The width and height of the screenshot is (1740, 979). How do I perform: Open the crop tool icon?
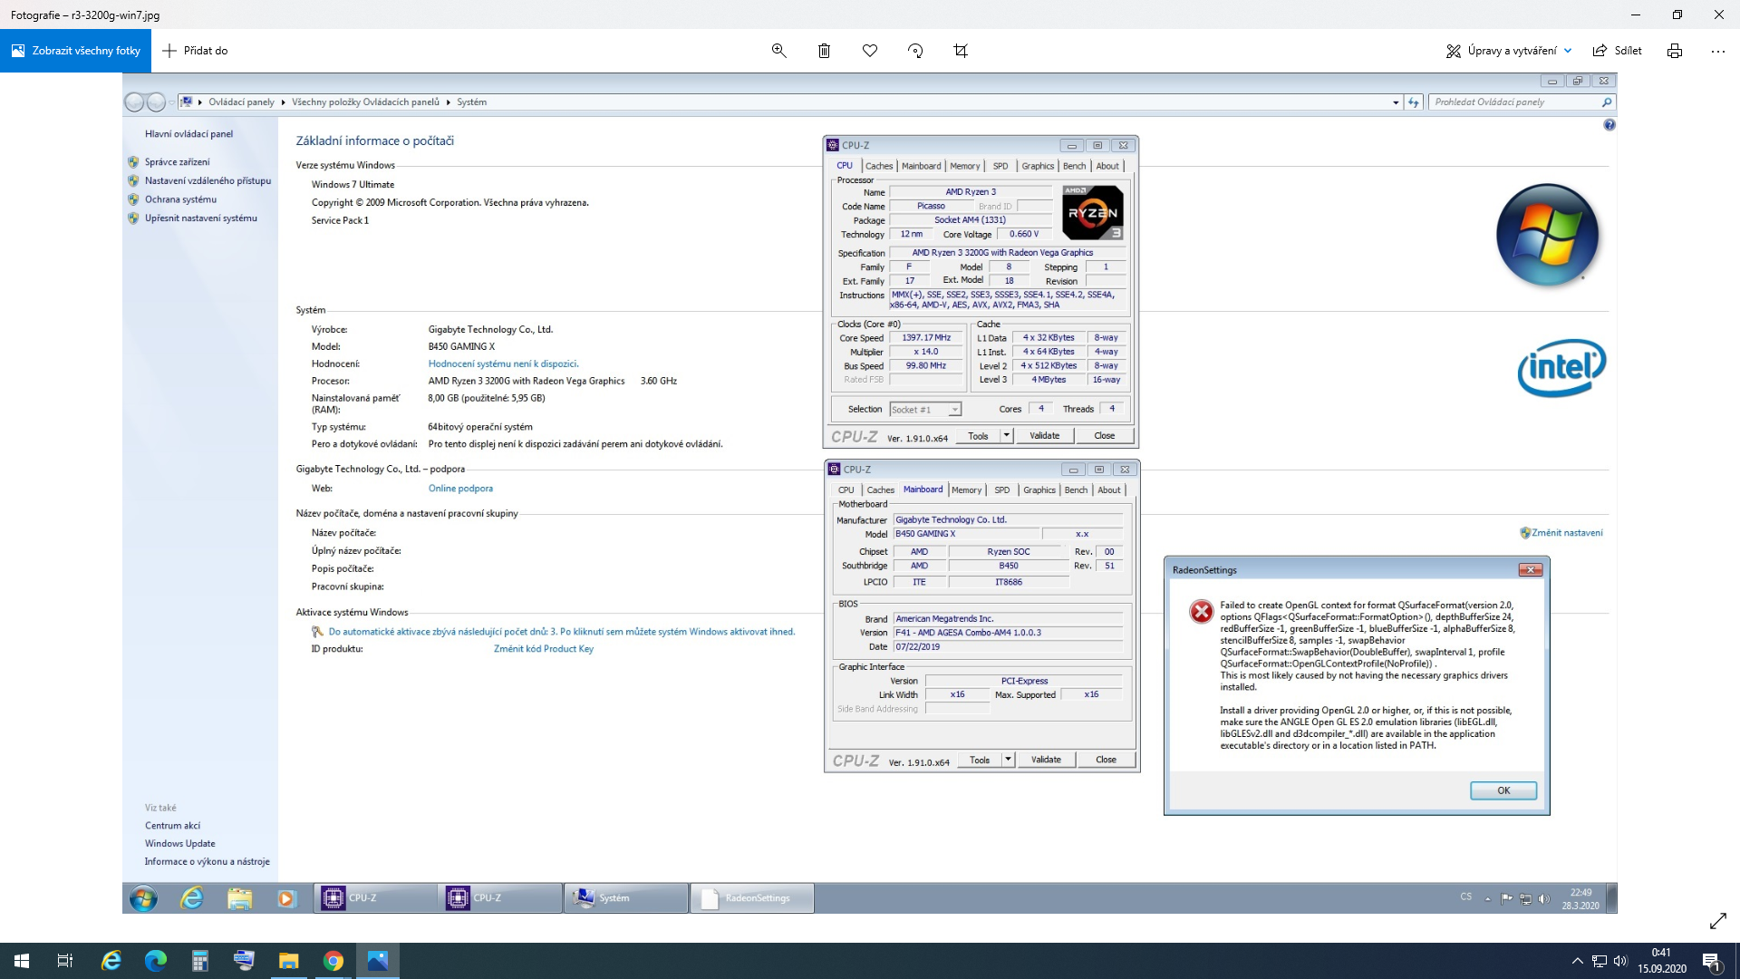(x=961, y=51)
